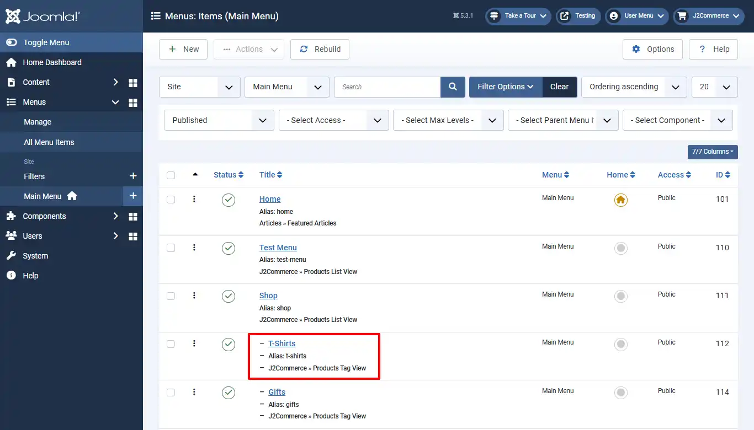Unpublish the Home menu item
This screenshot has width=754, height=430.
pyautogui.click(x=229, y=200)
